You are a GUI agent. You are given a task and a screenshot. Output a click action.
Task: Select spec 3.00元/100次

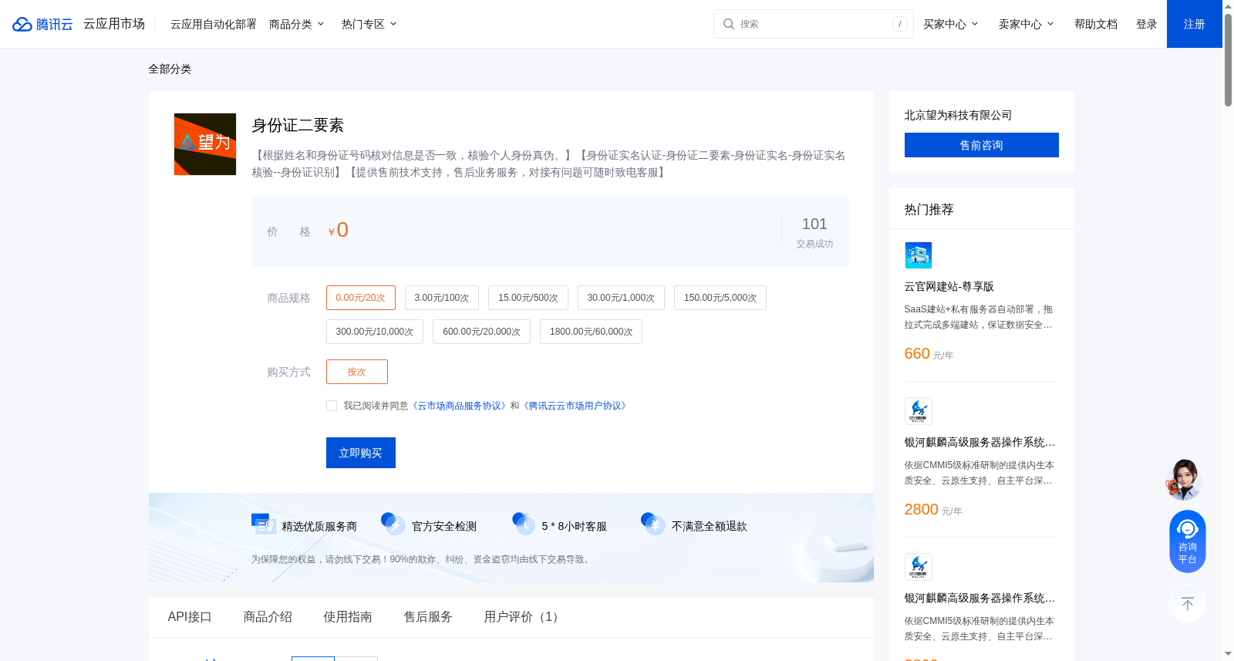pos(442,298)
